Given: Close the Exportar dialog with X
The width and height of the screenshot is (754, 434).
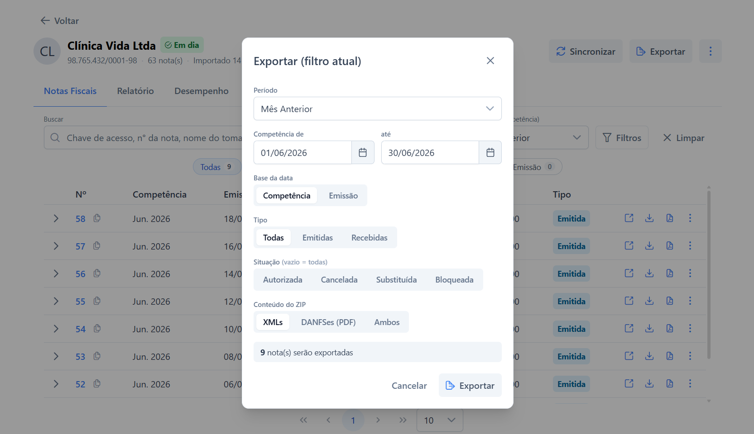Looking at the screenshot, I should tap(490, 61).
